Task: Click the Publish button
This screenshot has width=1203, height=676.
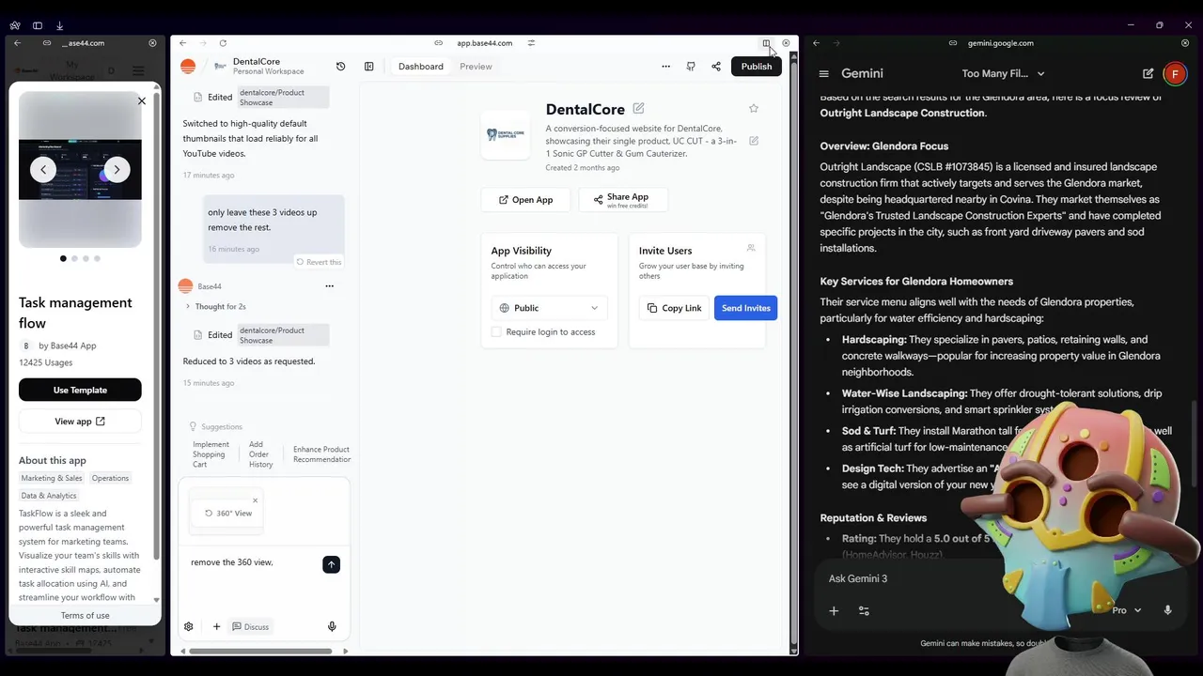Action: pyautogui.click(x=756, y=67)
